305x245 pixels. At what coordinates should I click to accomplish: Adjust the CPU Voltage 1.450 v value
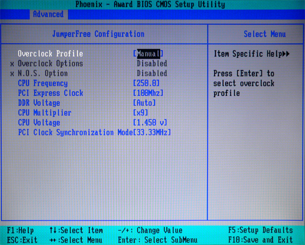coord(150,123)
